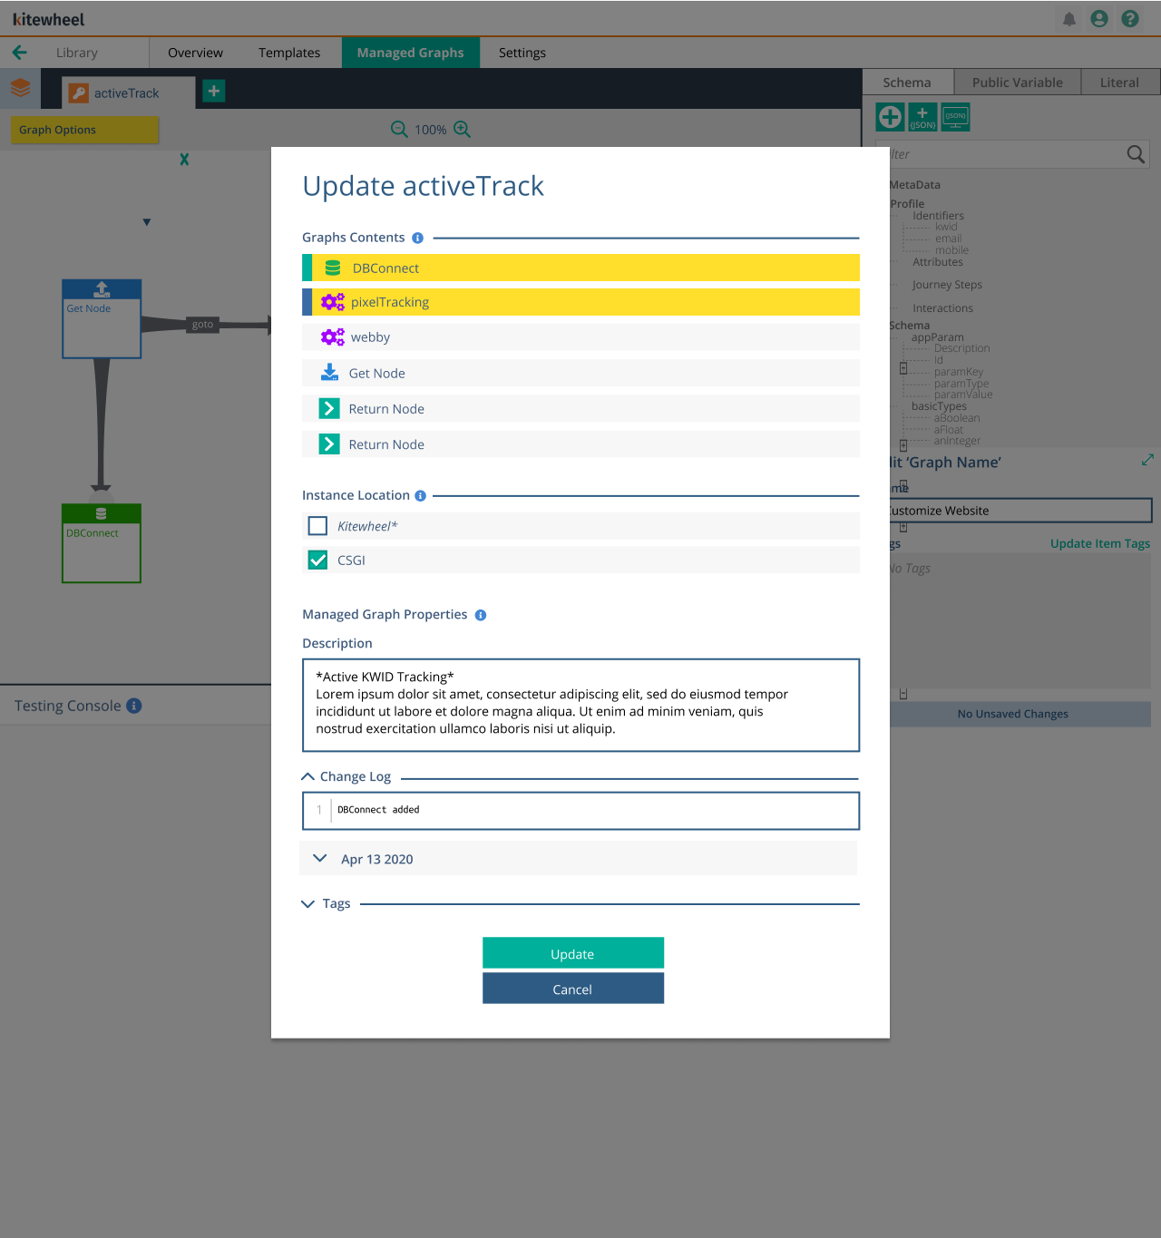Viewport: 1161px width, 1238px height.
Task: Switch to the Public Variable tab
Action: coord(1017,82)
